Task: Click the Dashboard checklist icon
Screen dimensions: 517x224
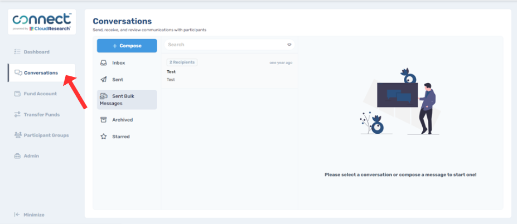Action: pyautogui.click(x=17, y=52)
